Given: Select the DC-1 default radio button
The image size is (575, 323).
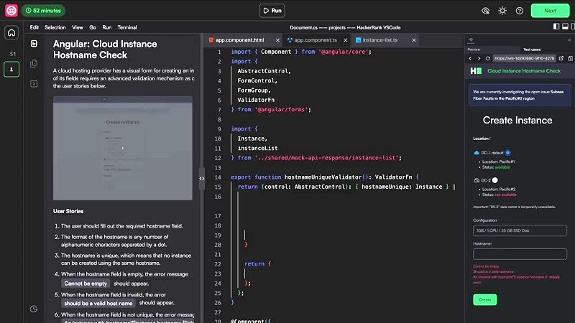Looking at the screenshot, I should [508, 153].
